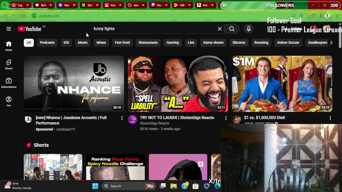Viewport: 342px width, 192px height.
Task: Filter results by Restaurants chip
Action: pos(148,43)
